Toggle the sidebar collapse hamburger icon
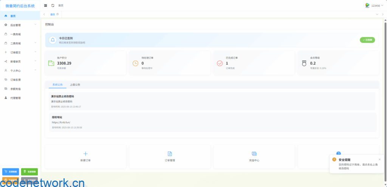Viewport: 387px width, 187px height. (x=46, y=6)
